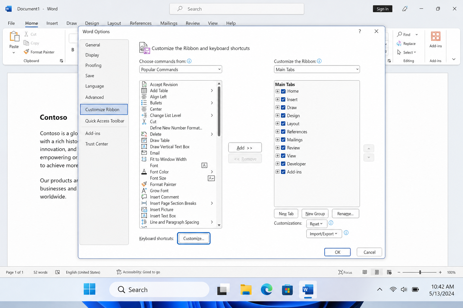Click the zoom slider handle
This screenshot has width=463, height=308.
click(420, 272)
